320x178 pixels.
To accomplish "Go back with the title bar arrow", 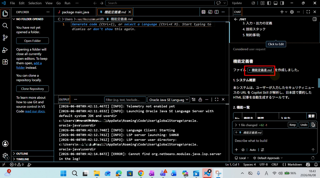I will click(x=95, y=3).
